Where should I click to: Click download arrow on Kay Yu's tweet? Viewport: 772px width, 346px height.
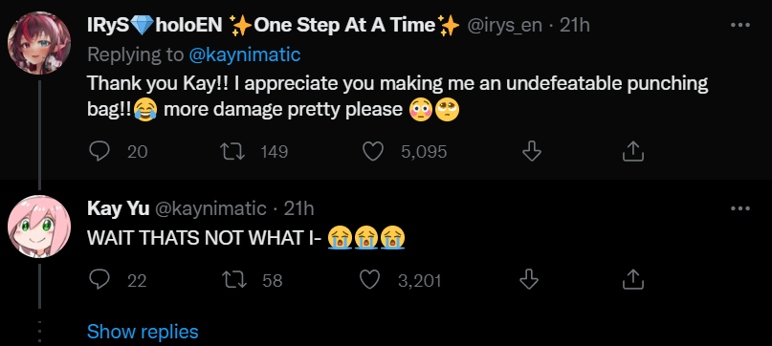pos(529,280)
